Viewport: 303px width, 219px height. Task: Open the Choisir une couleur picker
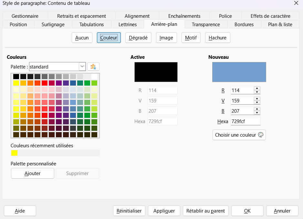point(239,135)
